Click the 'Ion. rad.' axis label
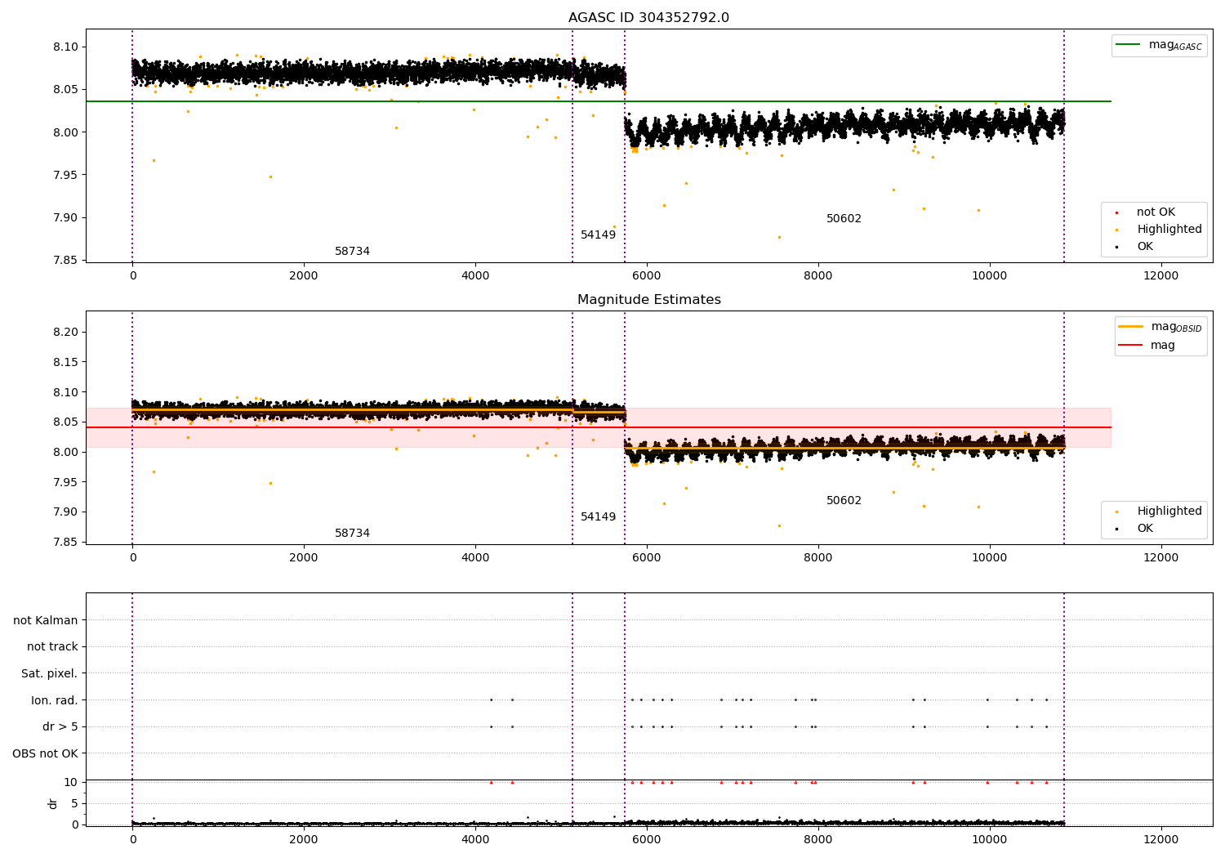 coord(55,700)
